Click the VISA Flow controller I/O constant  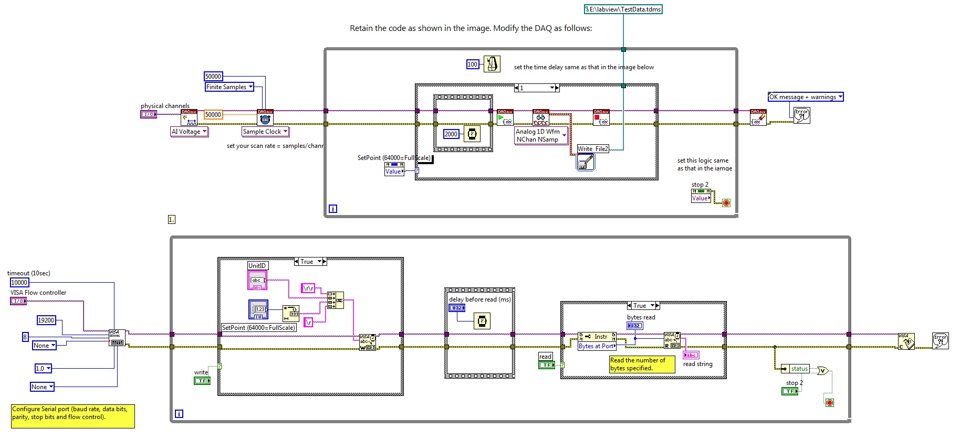click(18, 301)
